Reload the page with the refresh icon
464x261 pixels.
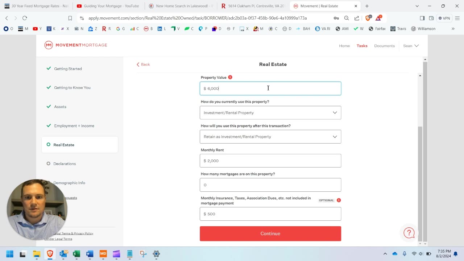click(25, 18)
